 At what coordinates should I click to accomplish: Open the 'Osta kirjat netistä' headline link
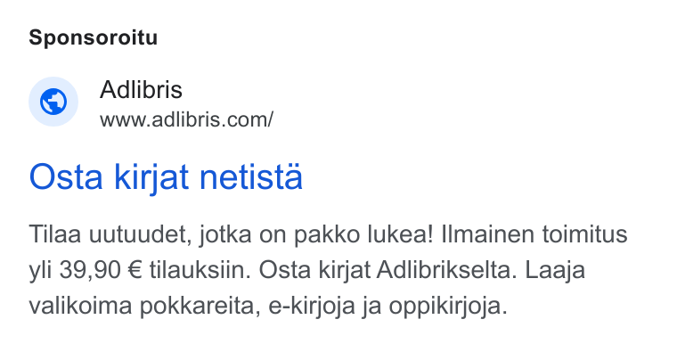click(166, 177)
